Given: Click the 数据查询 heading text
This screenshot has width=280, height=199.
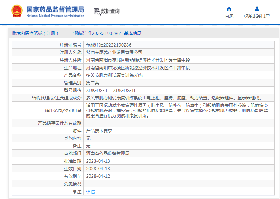Looking at the screenshot, I should (x=110, y=11).
